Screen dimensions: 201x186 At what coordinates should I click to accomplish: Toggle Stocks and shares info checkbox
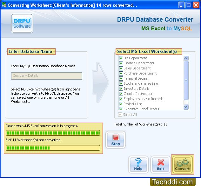pyautogui.click(x=121, y=83)
